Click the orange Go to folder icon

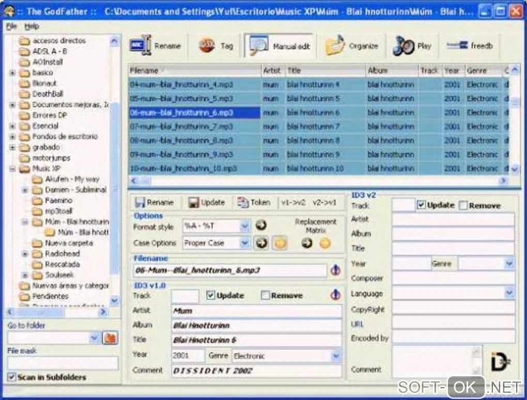pyautogui.click(x=110, y=337)
